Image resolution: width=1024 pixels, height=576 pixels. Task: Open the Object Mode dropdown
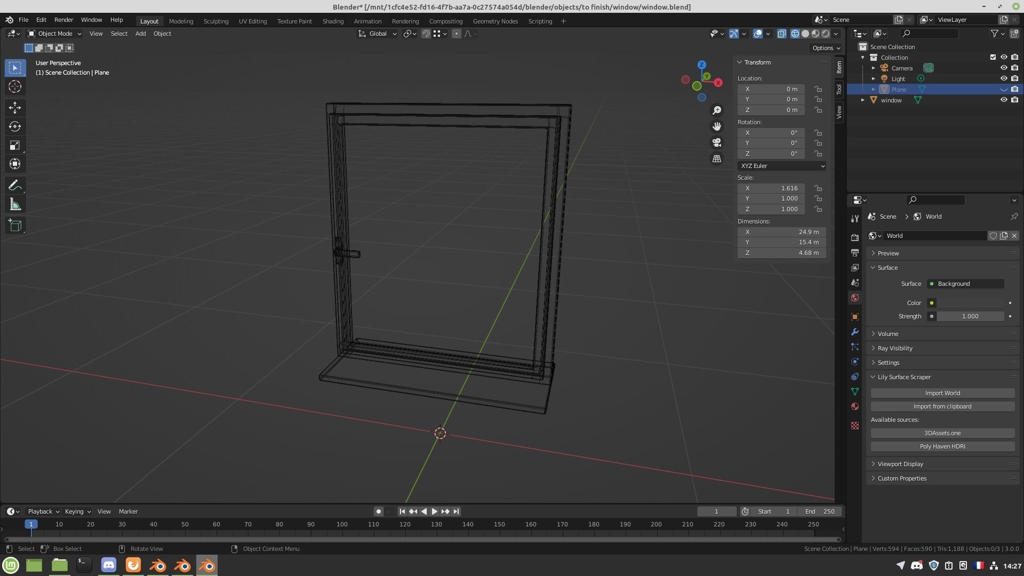pos(54,34)
